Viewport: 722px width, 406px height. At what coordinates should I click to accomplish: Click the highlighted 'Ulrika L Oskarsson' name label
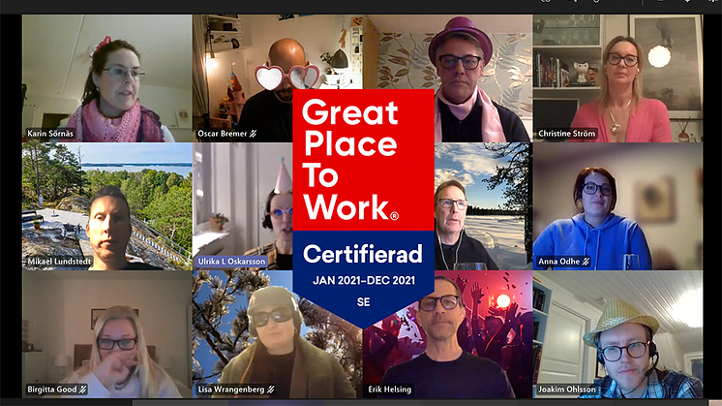tap(231, 262)
